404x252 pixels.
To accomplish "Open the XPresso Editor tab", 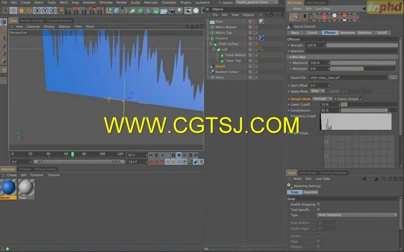I will (x=45, y=169).
